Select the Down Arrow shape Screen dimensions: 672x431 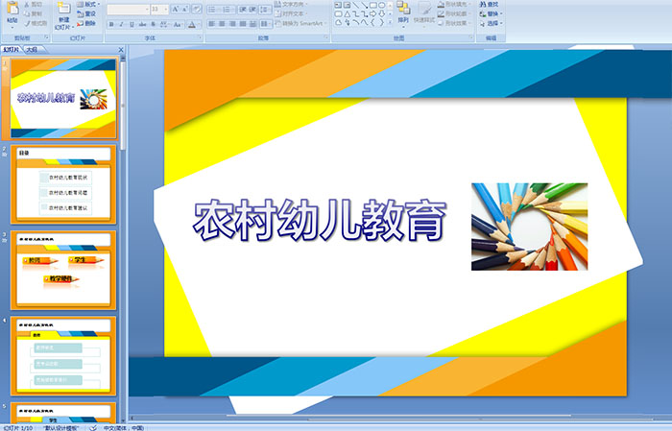coord(381,14)
